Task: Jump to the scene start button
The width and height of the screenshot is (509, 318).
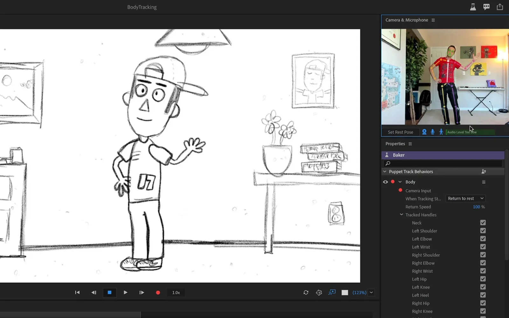Action: point(77,293)
